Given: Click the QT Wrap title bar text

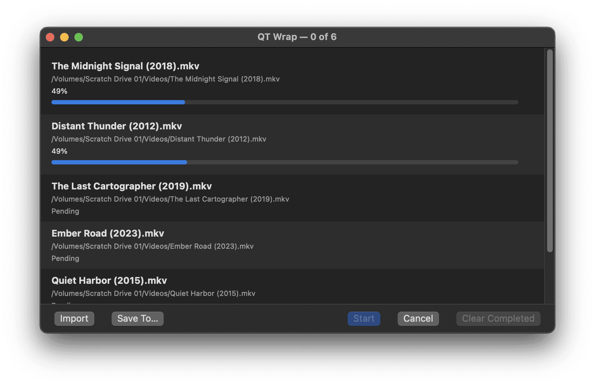Looking at the screenshot, I should pyautogui.click(x=297, y=37).
